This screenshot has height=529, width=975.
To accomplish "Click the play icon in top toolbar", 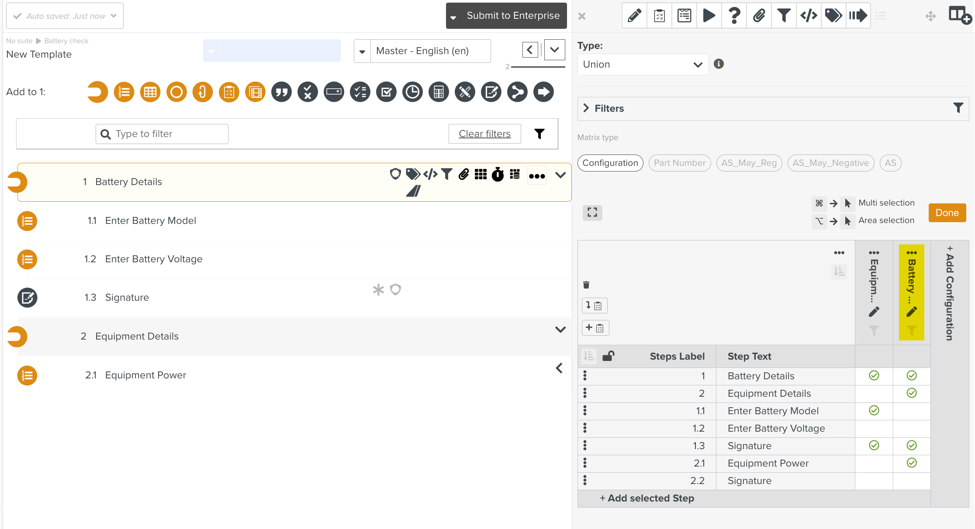I will (709, 16).
